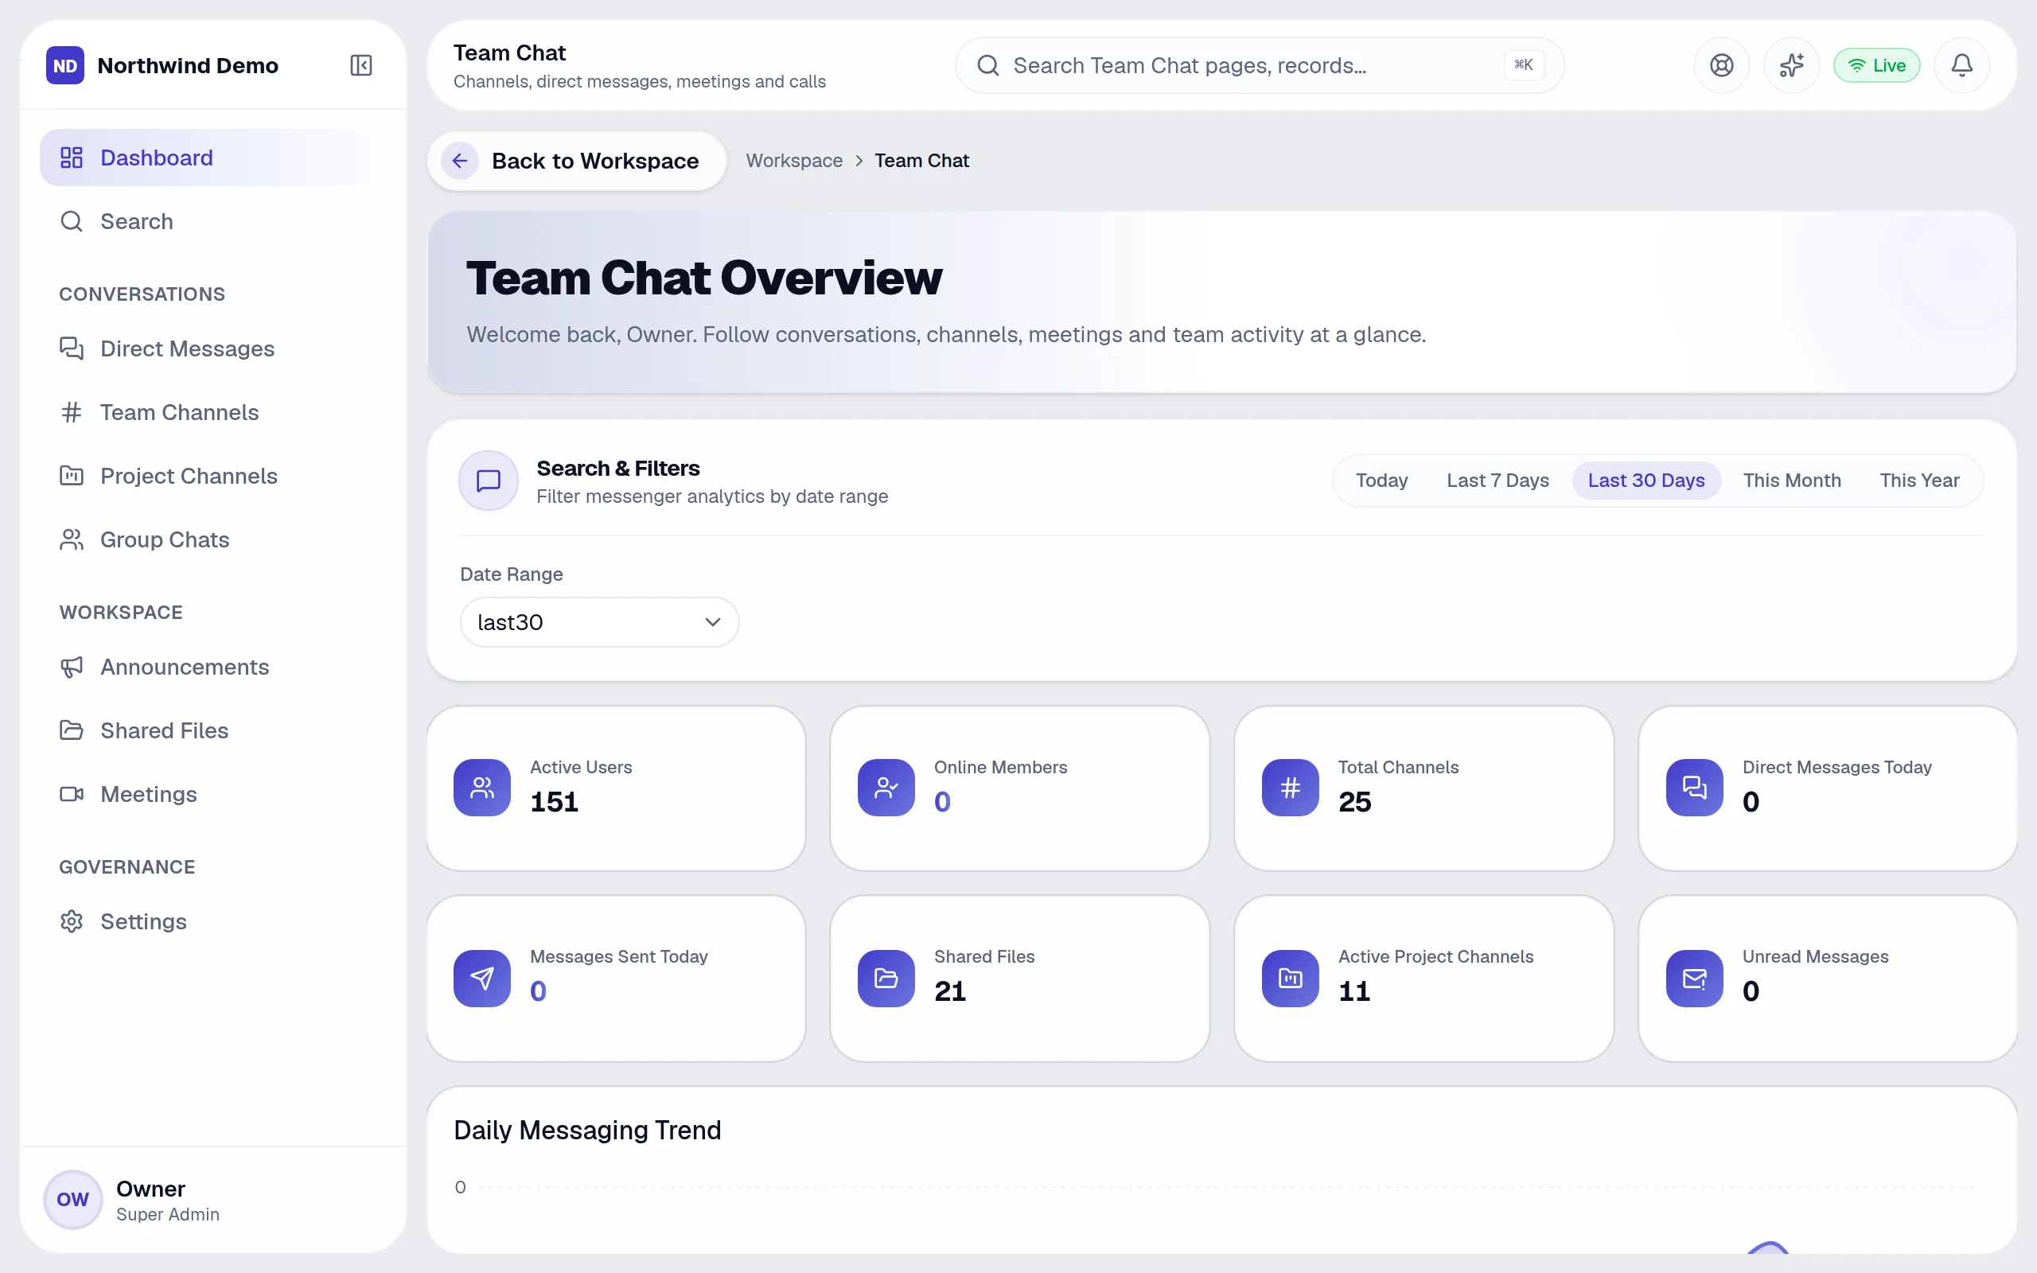This screenshot has width=2037, height=1273.
Task: Click Search & Filters chat bubble icon
Action: click(489, 481)
